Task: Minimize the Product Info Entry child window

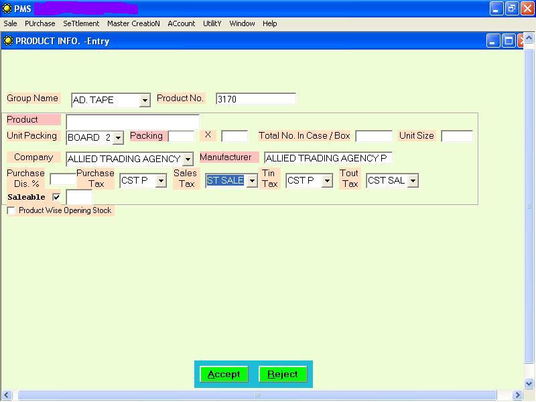Action: tap(493, 41)
